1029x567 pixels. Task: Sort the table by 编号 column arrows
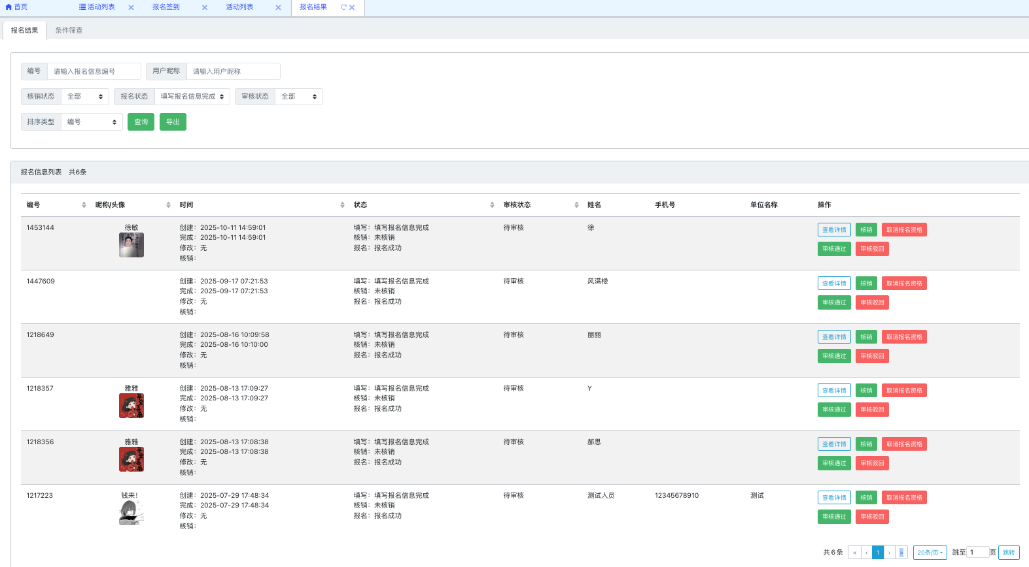[x=84, y=205]
